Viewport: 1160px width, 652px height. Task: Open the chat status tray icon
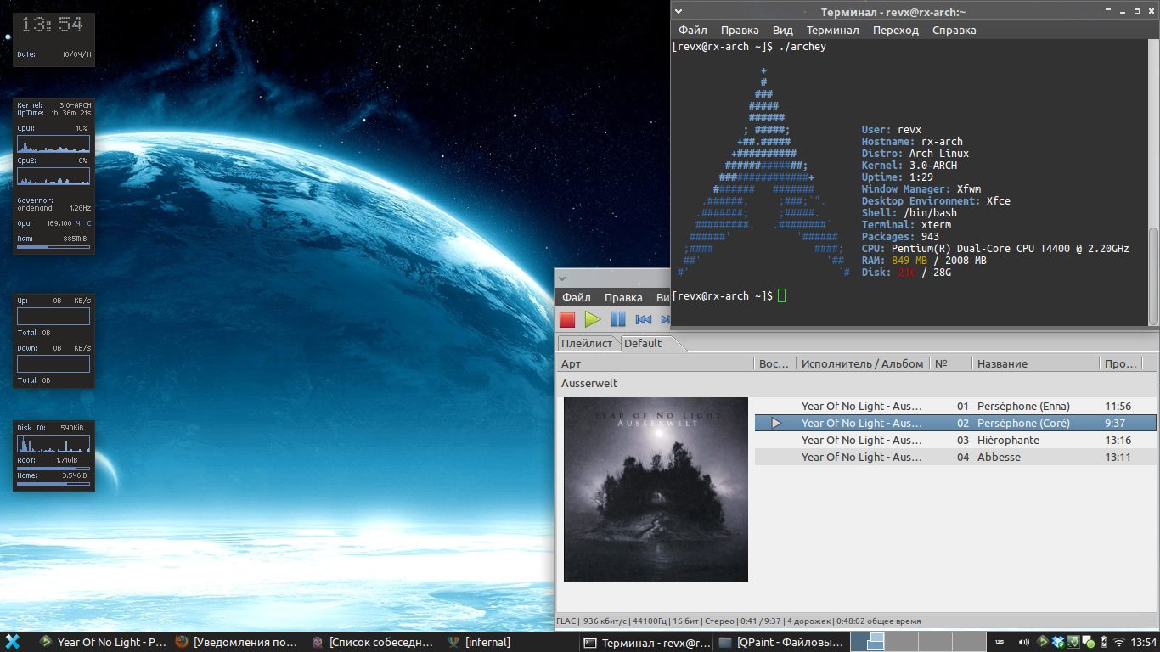(1089, 642)
